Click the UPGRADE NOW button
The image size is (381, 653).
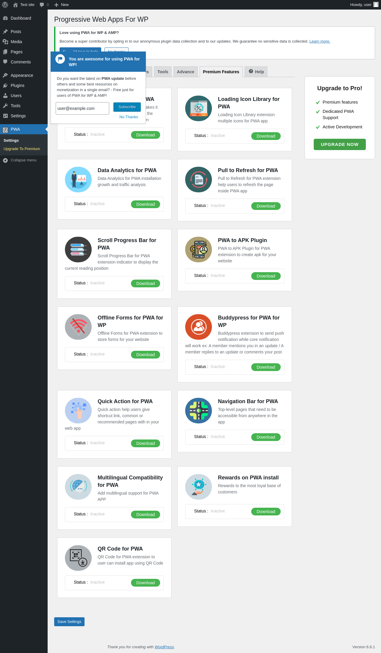[340, 144]
